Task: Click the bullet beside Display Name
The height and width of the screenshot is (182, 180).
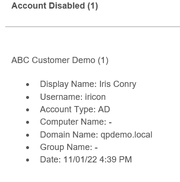Action: (28, 85)
